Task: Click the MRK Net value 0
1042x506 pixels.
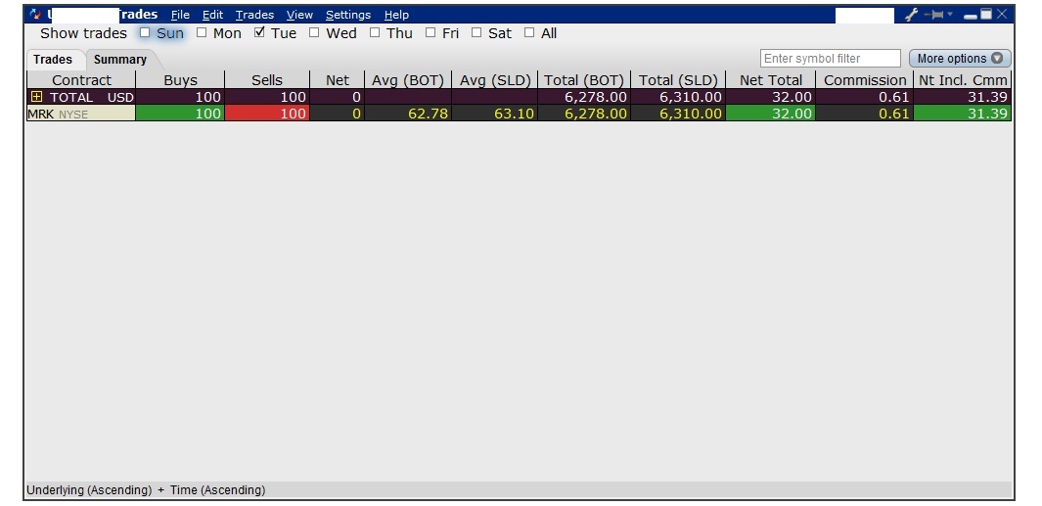Action: point(337,114)
